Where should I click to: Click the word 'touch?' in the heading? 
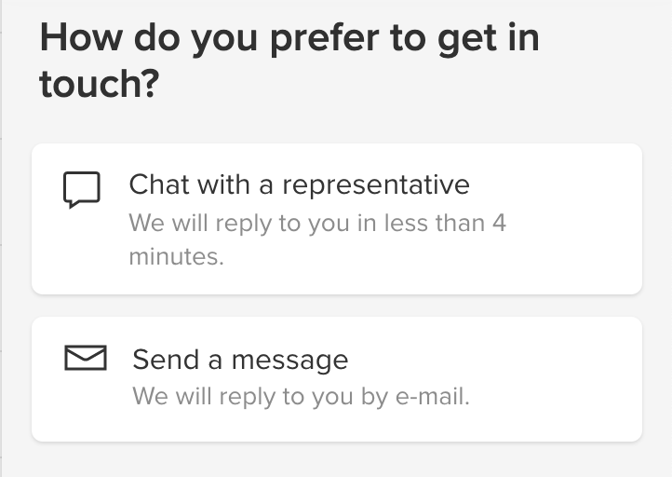[100, 84]
